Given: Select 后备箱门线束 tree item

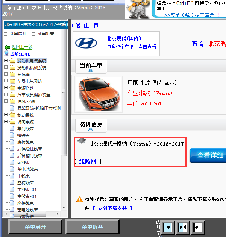Looking at the screenshot, I should point(30,156).
